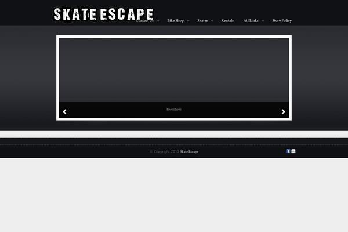Expand the Atl Links dropdown arrow
This screenshot has height=232, width=348.
263,21
